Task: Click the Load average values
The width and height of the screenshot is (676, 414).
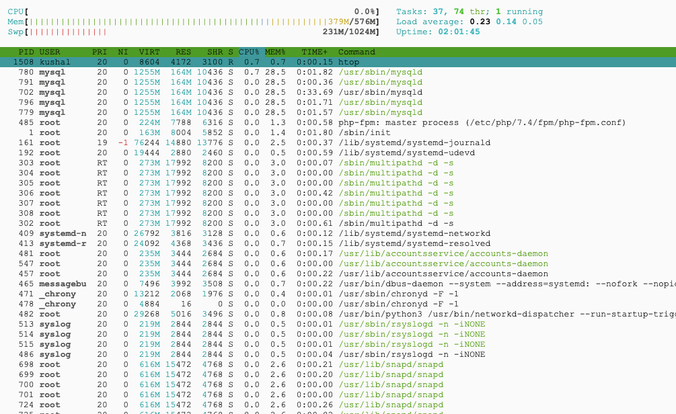Action: coord(506,22)
